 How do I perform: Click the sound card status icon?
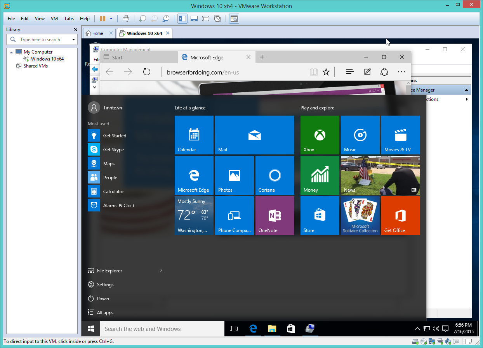(448, 341)
